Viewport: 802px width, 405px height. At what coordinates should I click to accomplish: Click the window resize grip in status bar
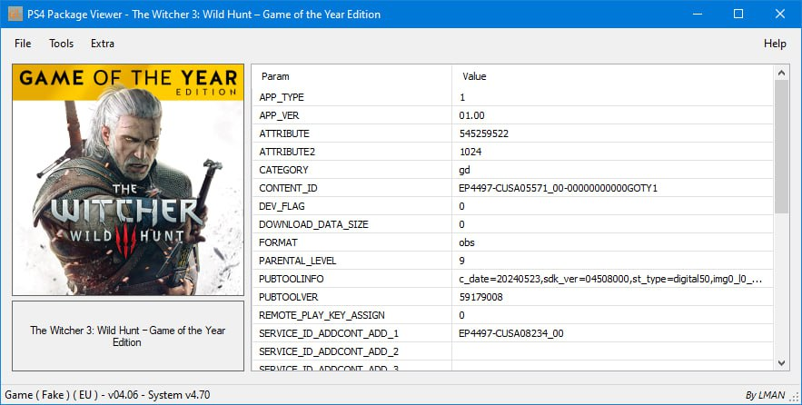click(795, 398)
